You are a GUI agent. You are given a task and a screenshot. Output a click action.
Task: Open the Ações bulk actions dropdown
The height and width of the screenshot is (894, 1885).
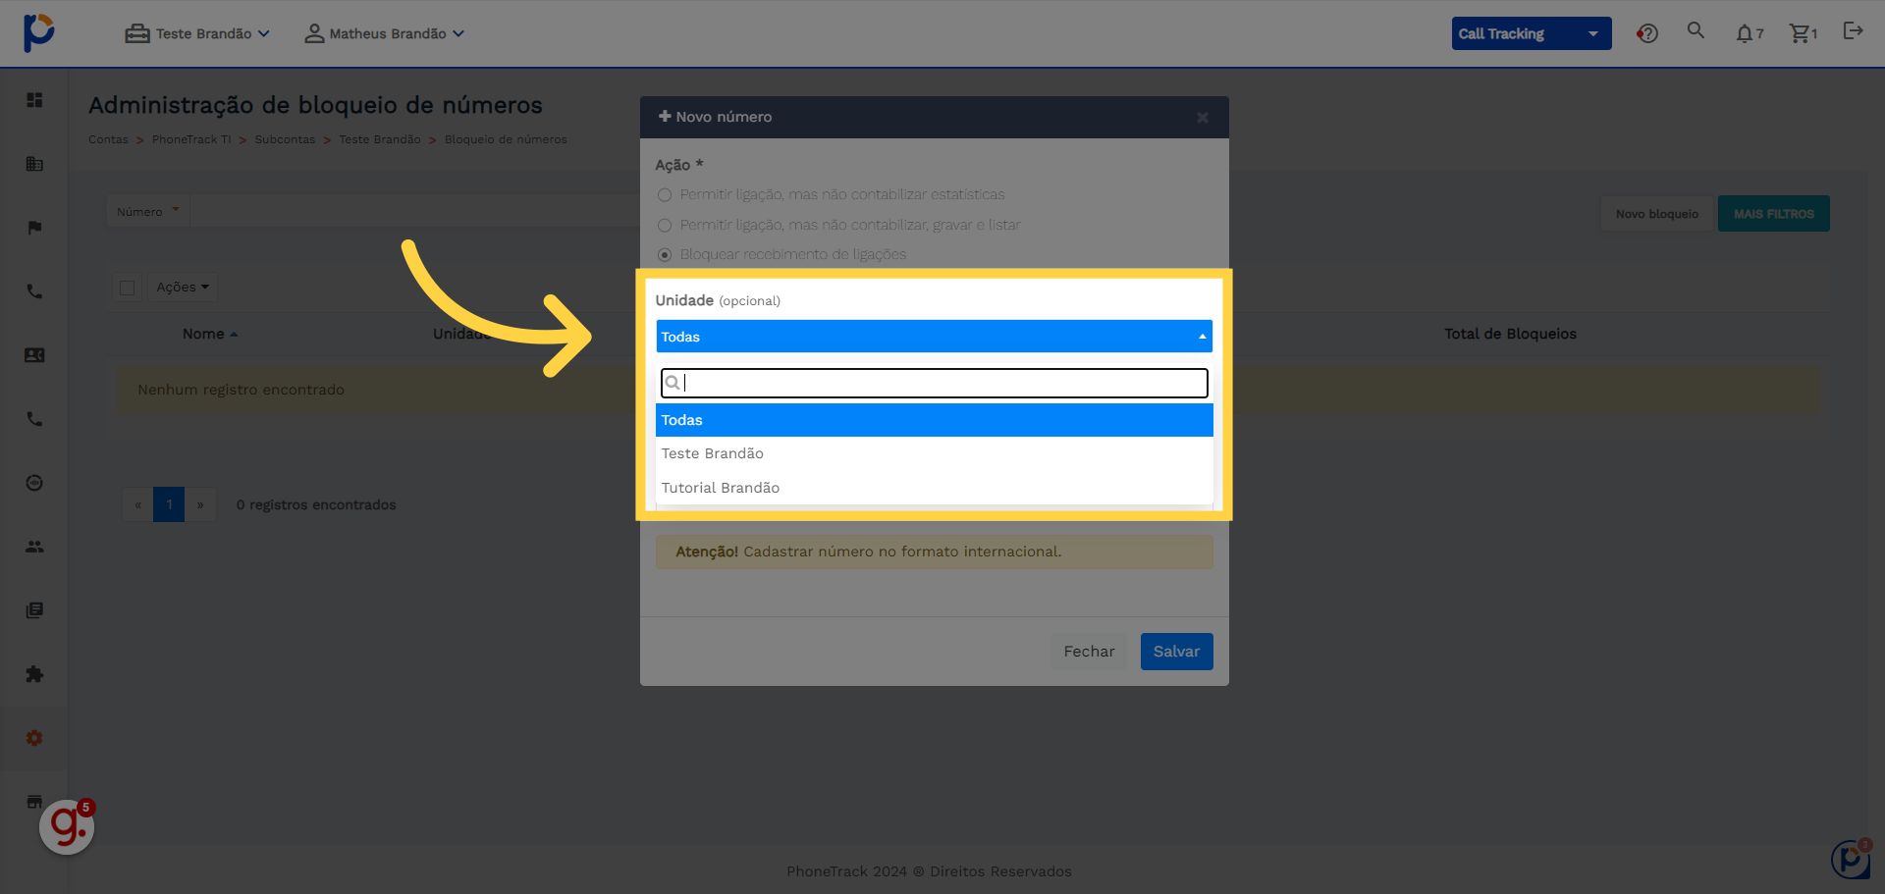pyautogui.click(x=183, y=288)
